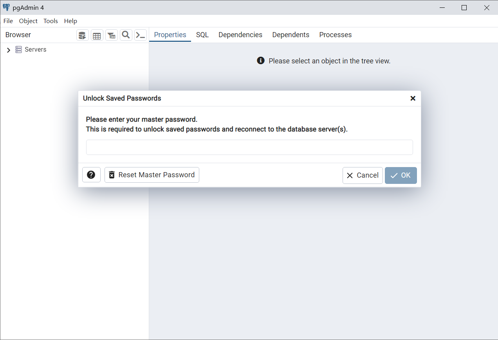Maximize the pgAdmin 4 window
This screenshot has height=340, width=498.
point(464,7)
